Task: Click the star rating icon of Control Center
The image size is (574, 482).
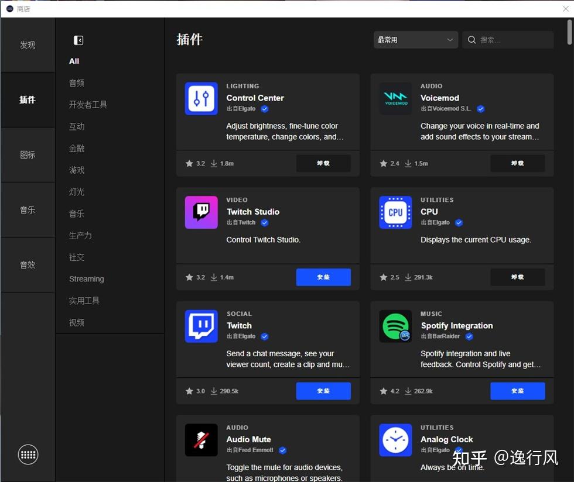Action: [189, 163]
